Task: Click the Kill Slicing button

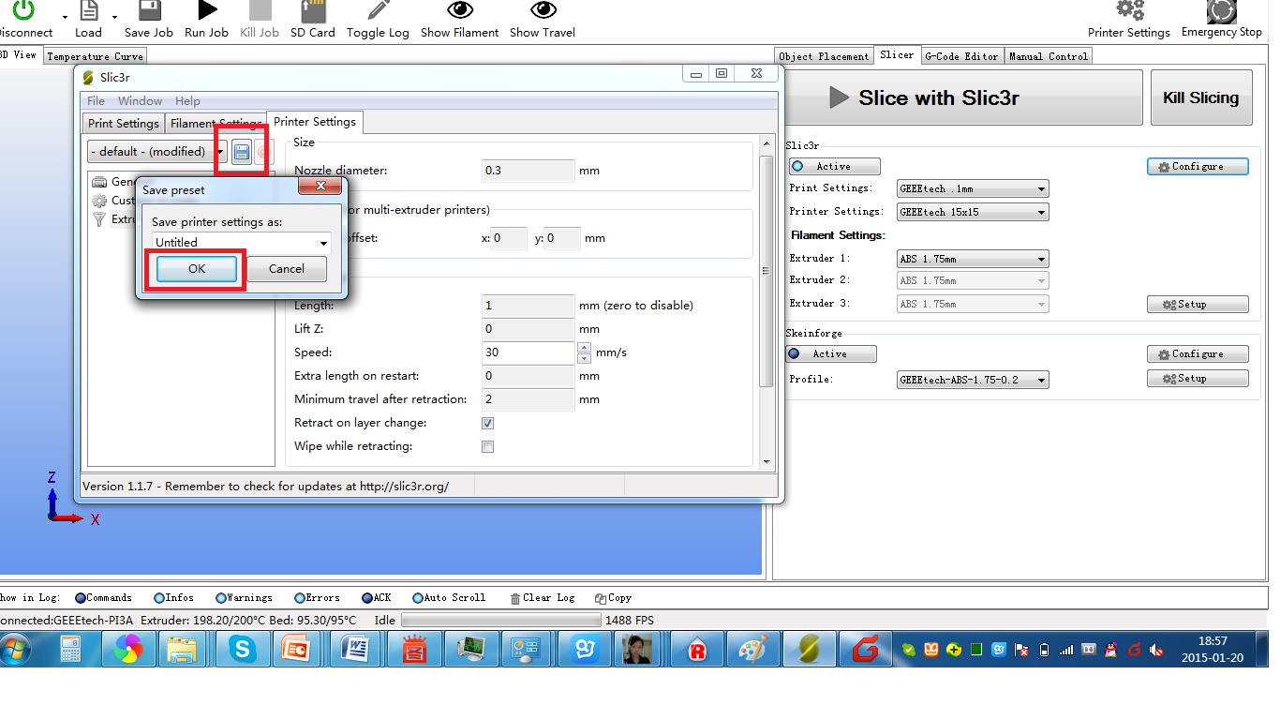Action: point(1201,97)
